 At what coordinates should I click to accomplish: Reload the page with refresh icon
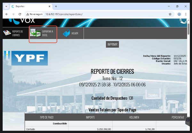(20, 14)
